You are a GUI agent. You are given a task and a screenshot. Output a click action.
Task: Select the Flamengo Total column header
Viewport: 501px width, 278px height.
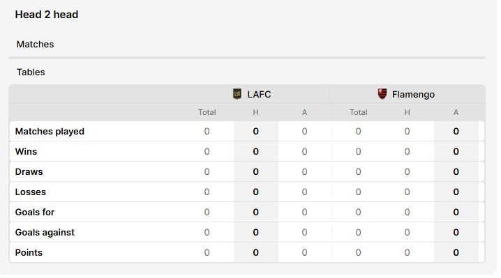click(x=359, y=112)
